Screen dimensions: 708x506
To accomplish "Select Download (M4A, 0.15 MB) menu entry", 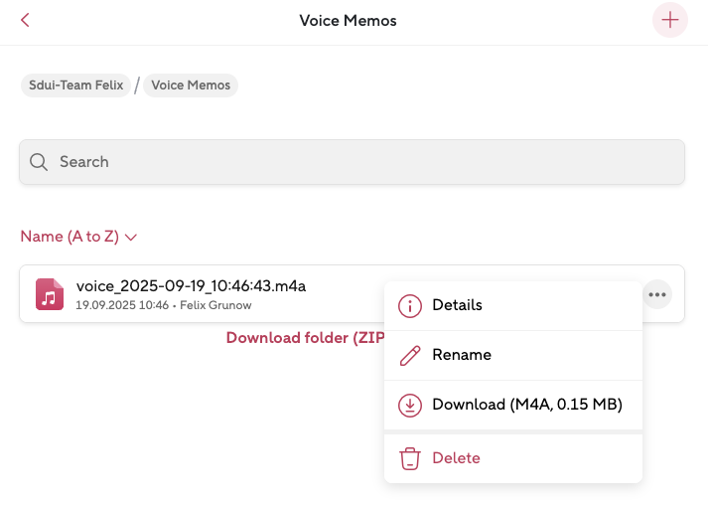I will (x=526, y=406).
